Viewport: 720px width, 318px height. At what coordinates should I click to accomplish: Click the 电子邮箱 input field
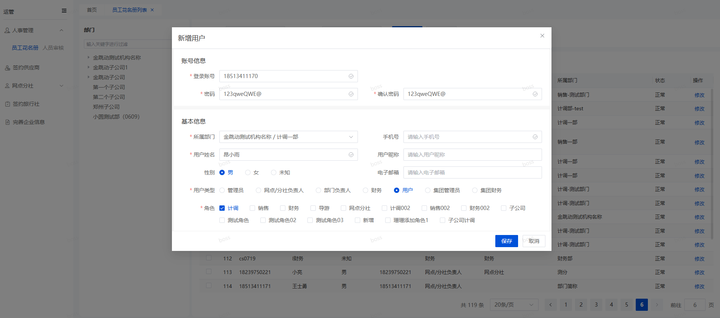pos(472,172)
